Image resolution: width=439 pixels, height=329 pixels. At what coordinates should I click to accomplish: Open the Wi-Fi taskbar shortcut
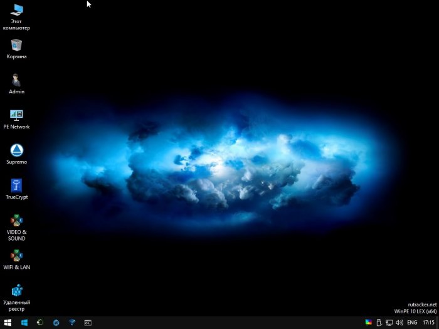click(x=72, y=323)
